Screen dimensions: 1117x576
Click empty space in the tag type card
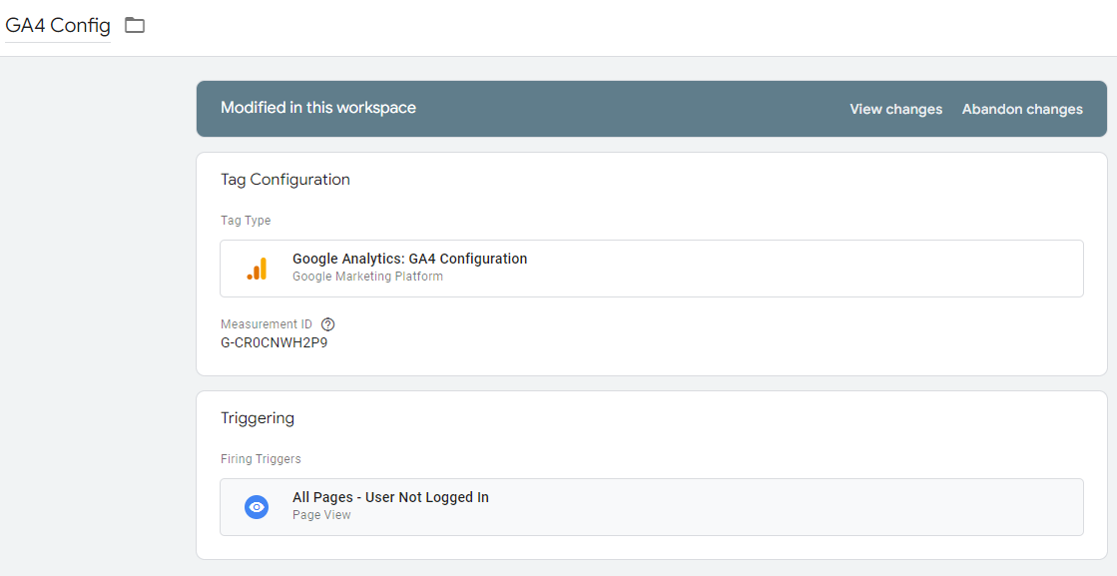click(799, 269)
